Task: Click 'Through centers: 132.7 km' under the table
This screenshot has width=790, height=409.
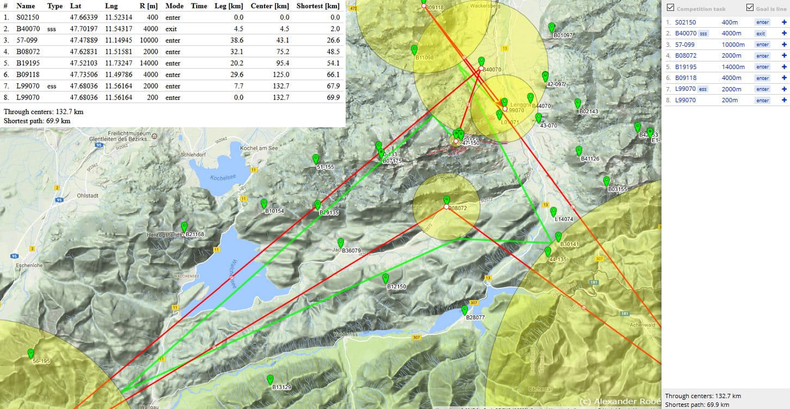Action: point(44,111)
